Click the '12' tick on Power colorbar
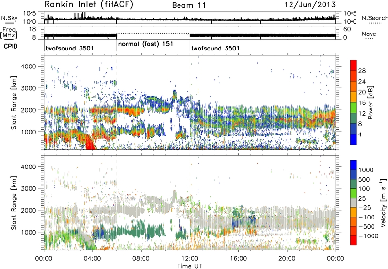This screenshot has width=388, height=269. tap(362, 114)
